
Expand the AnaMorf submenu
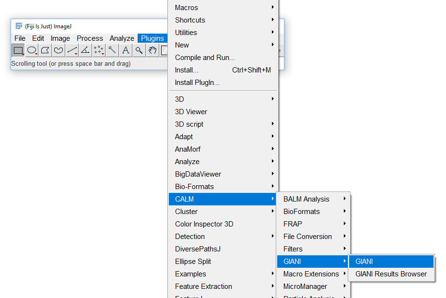pyautogui.click(x=223, y=149)
